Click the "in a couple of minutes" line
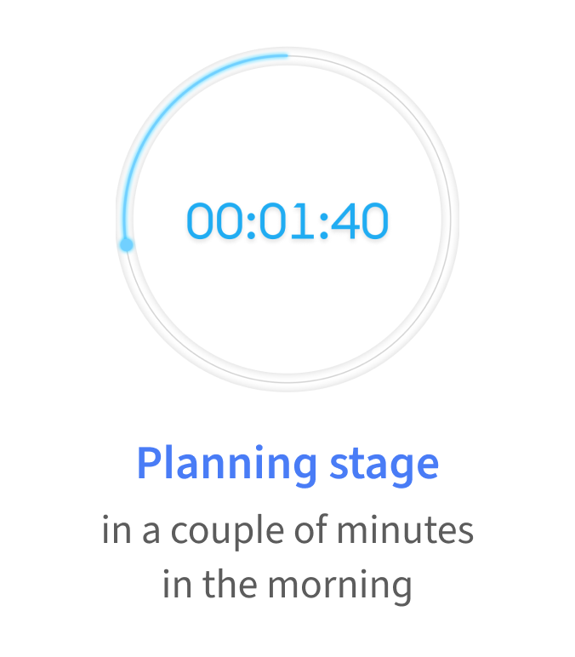Viewport: 575px width, 657px height. click(287, 531)
